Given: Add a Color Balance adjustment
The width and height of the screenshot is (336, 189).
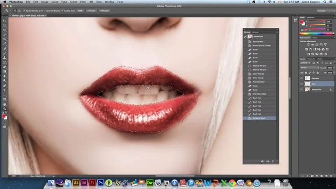Looking at the screenshot, I should [310, 49].
